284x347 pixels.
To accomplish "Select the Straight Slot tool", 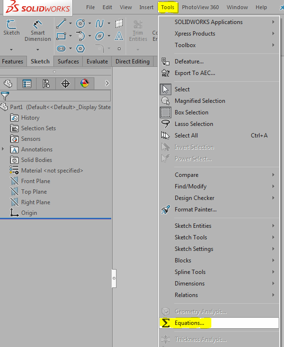I will tap(61, 49).
